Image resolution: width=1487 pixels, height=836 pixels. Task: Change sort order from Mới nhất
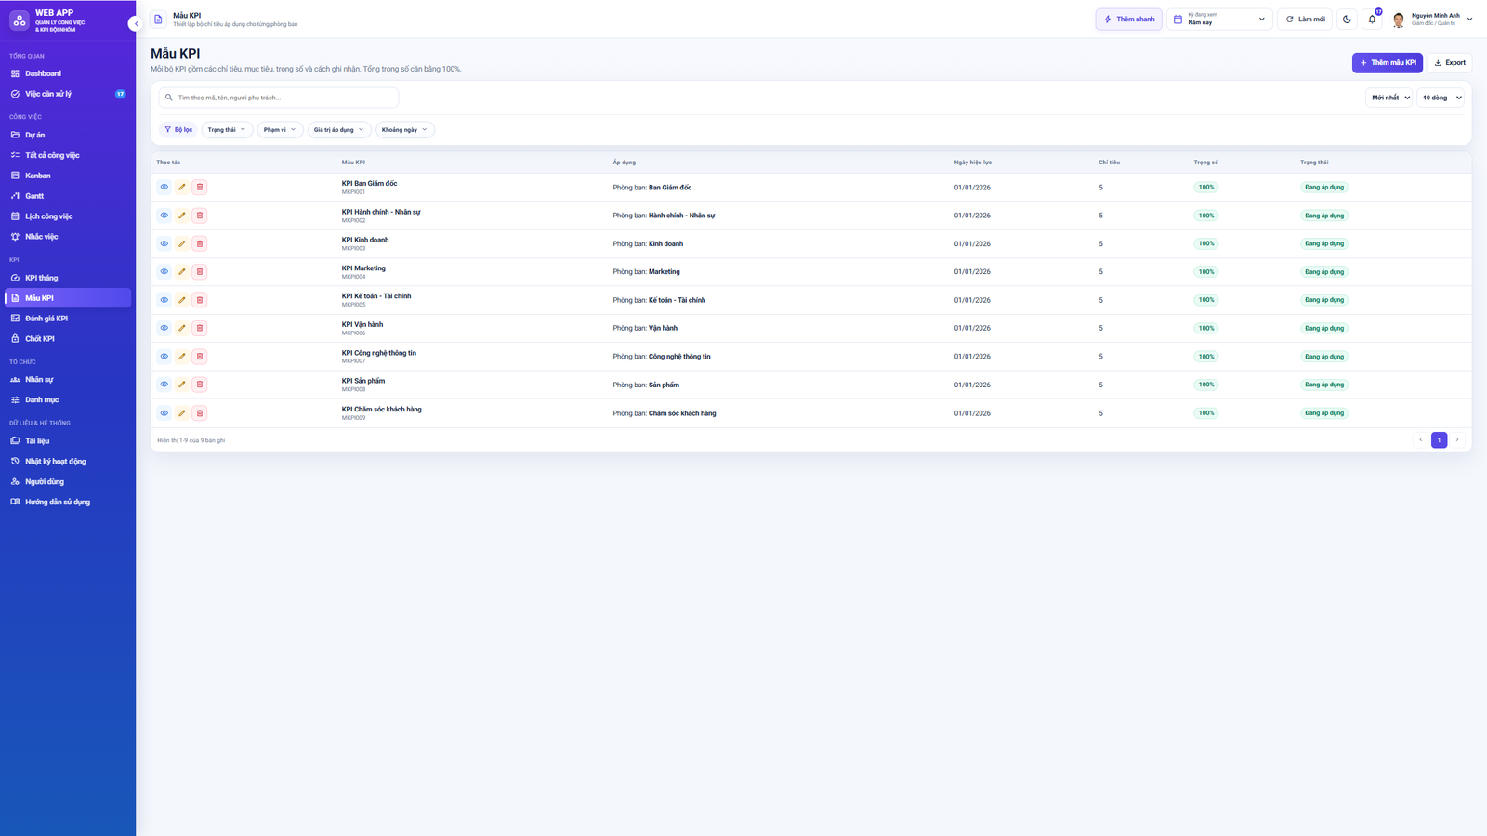pos(1388,98)
